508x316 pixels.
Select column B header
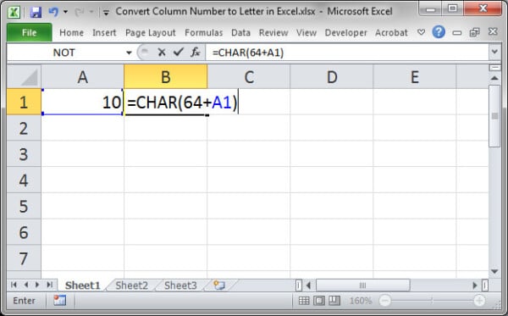[166, 77]
